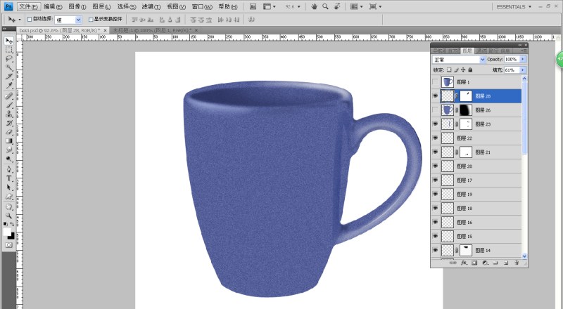Open the auto-select 组 dropdown
Screen dimensions: 563x309
(77, 20)
